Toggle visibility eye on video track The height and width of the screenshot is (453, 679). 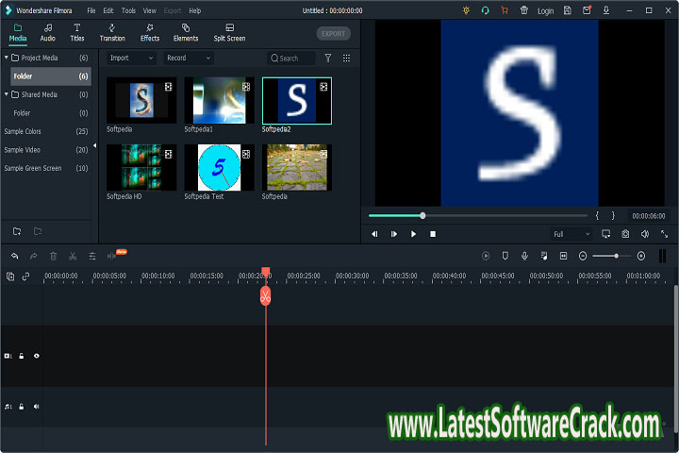coord(37,356)
